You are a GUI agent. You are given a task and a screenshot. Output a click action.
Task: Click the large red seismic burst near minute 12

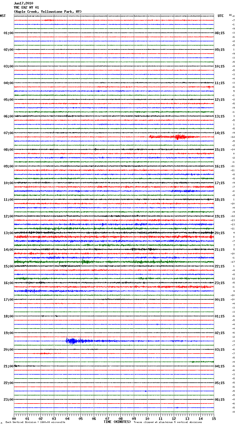180,137
